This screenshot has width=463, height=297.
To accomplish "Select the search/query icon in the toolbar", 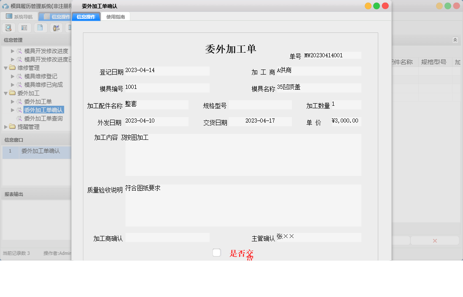I will pos(8,27).
